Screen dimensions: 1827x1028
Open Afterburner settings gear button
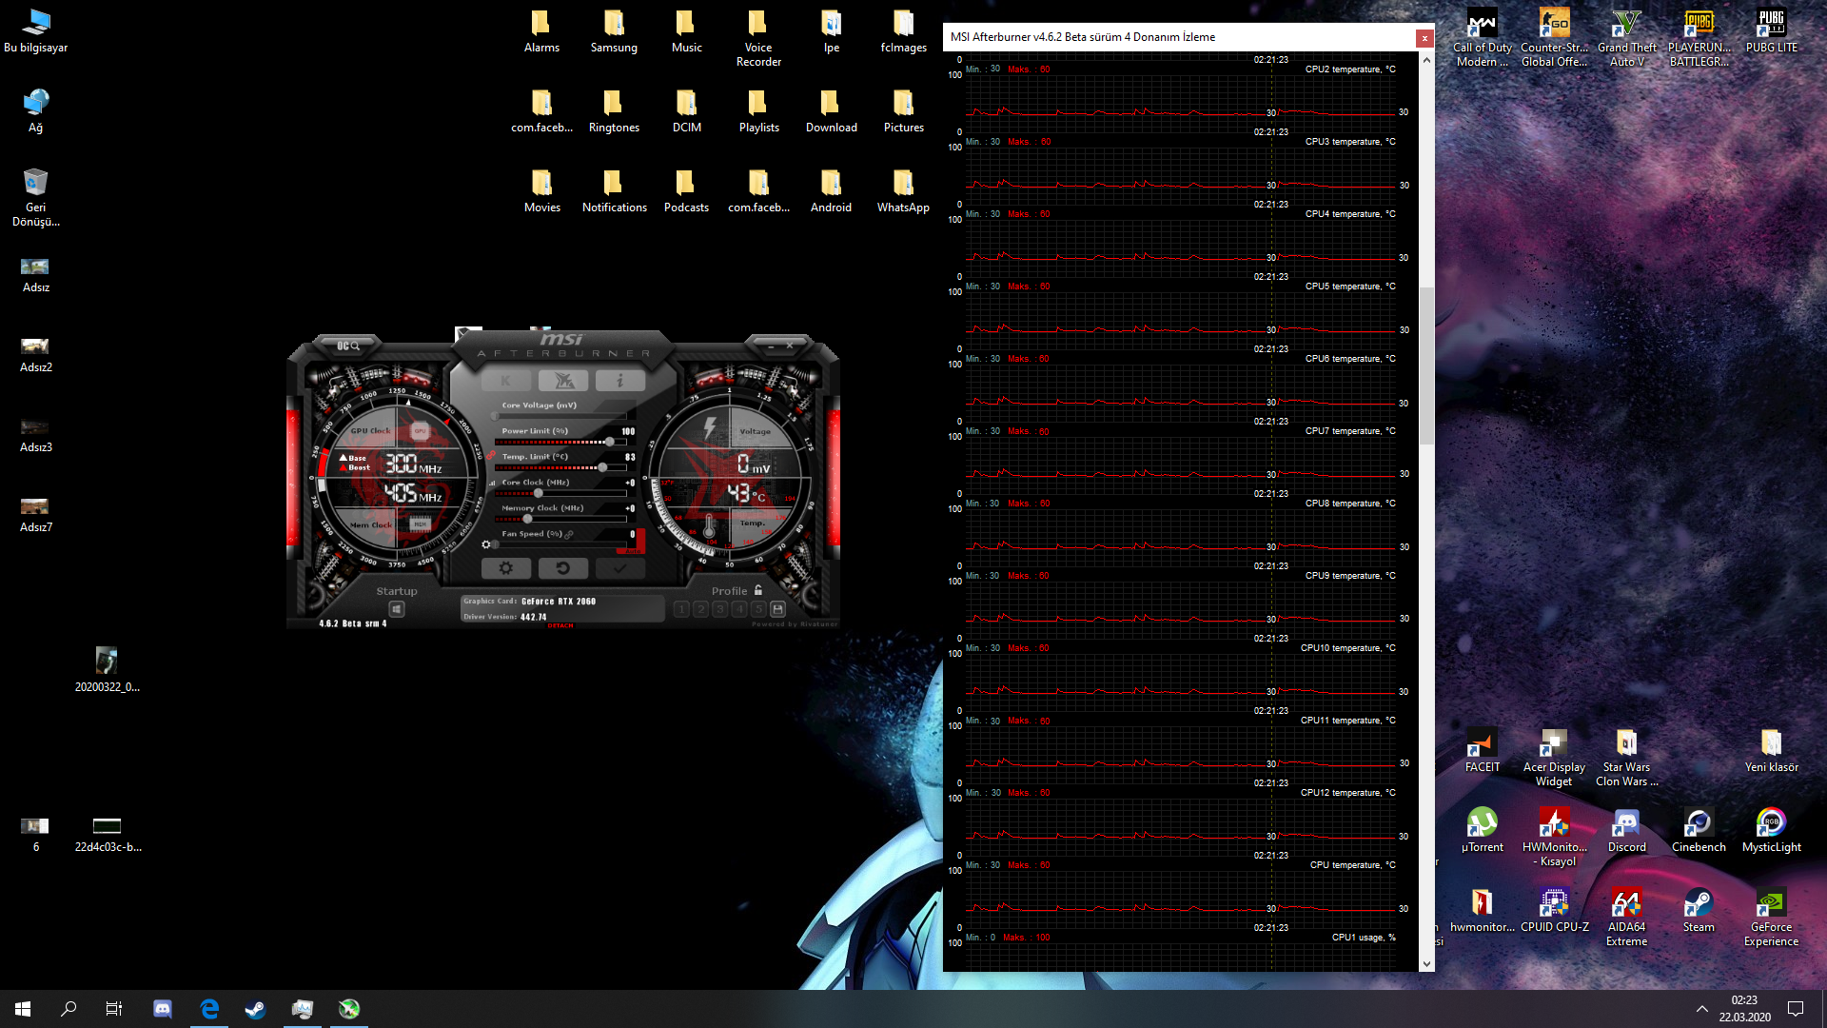coord(506,568)
